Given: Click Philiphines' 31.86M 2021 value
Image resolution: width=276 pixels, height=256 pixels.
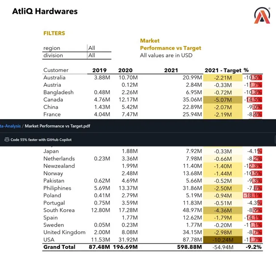Looking at the screenshot, I should (x=192, y=188).
